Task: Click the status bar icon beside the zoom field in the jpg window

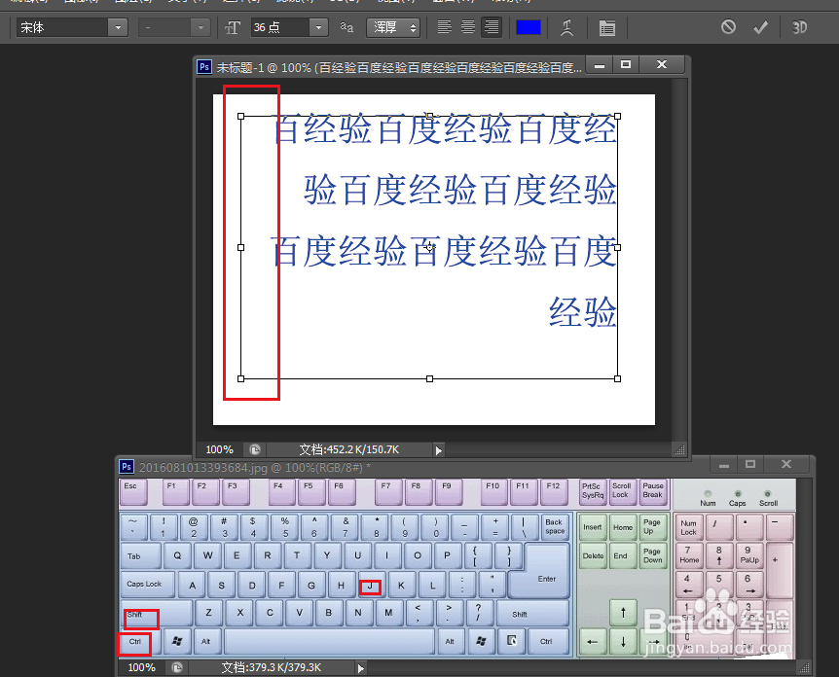Action: pyautogui.click(x=177, y=667)
